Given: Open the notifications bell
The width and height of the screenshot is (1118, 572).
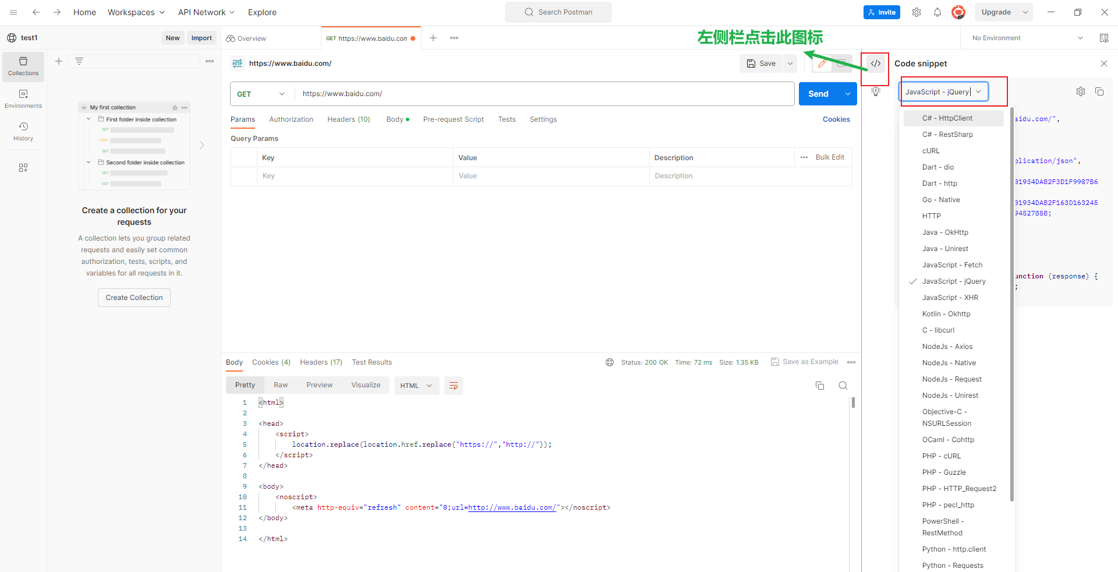Looking at the screenshot, I should pos(937,12).
